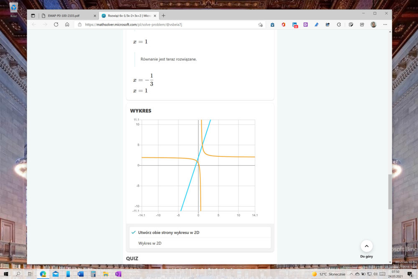Screen dimensions: 418x279
Task: Open Task View on the taskbar
Action: (x=30, y=274)
